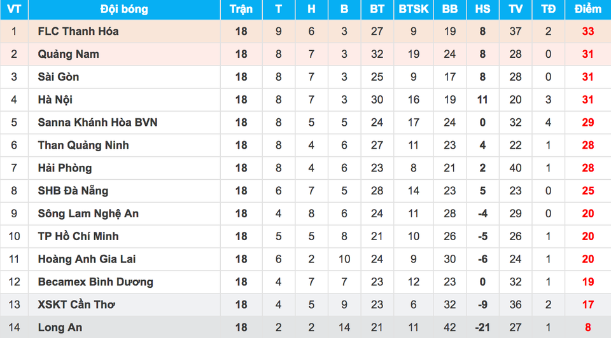Select the BTSK column header
Screen dimensions: 611x338
(x=414, y=9)
